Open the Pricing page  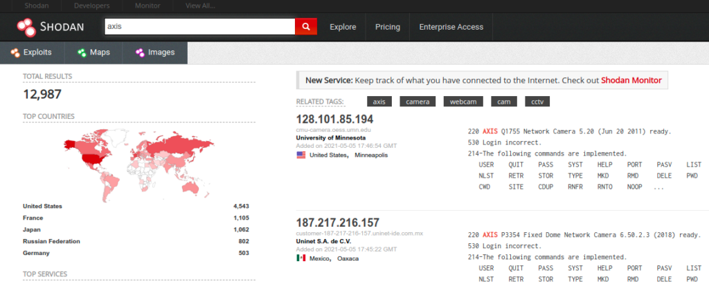pos(388,27)
